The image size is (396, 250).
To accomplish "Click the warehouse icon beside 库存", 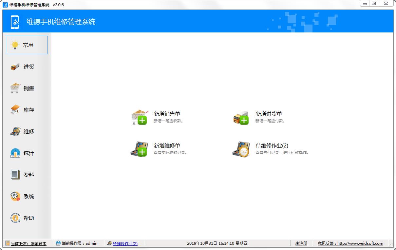I will pos(15,110).
